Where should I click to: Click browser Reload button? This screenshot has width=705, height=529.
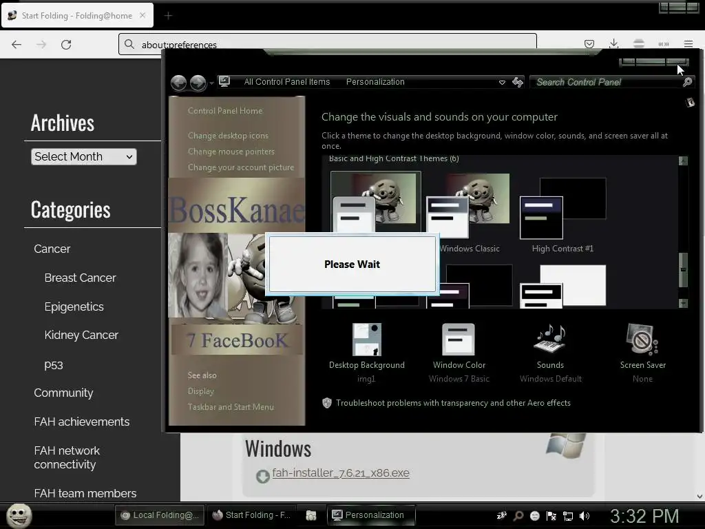[x=66, y=45]
